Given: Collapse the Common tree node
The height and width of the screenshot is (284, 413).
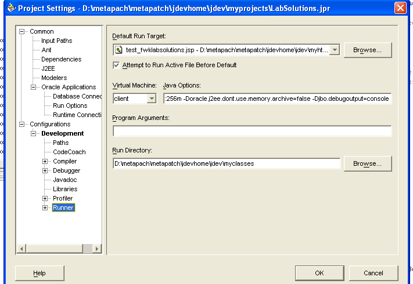Looking at the screenshot, I should pyautogui.click(x=22, y=31).
